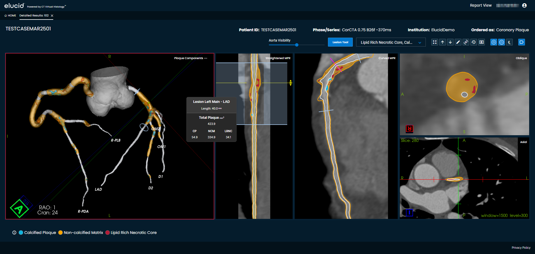
Task: Click the up arrow toolbar icon
Action: point(442,42)
